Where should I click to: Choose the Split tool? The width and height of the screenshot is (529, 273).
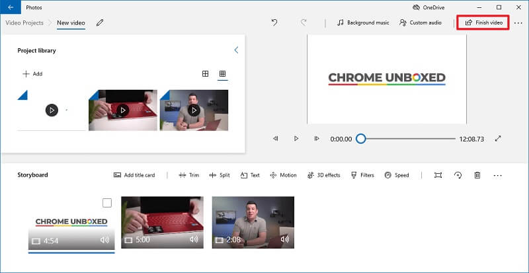click(x=220, y=175)
